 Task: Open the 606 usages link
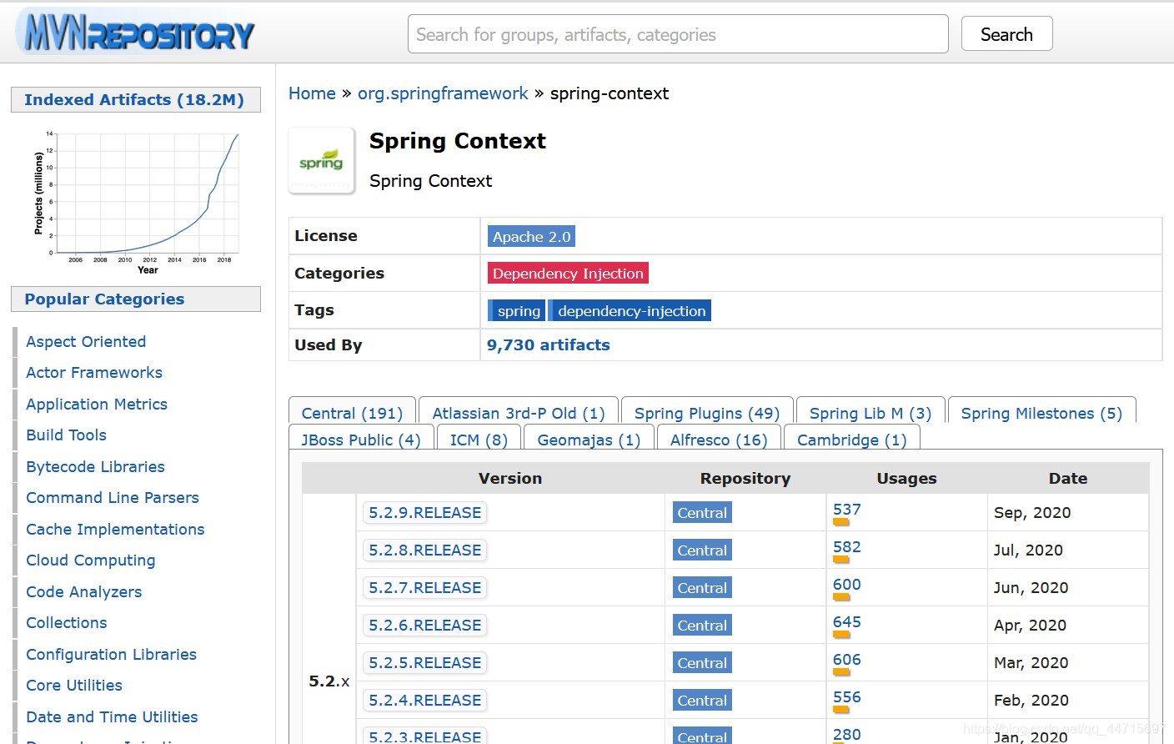click(847, 660)
